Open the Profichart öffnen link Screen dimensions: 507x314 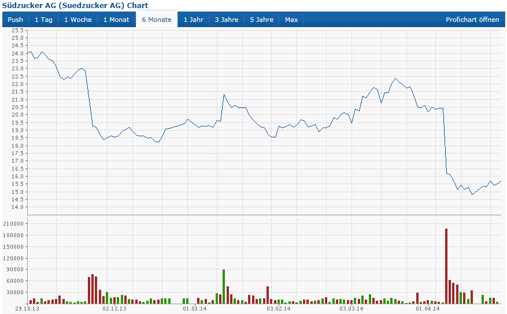[472, 20]
